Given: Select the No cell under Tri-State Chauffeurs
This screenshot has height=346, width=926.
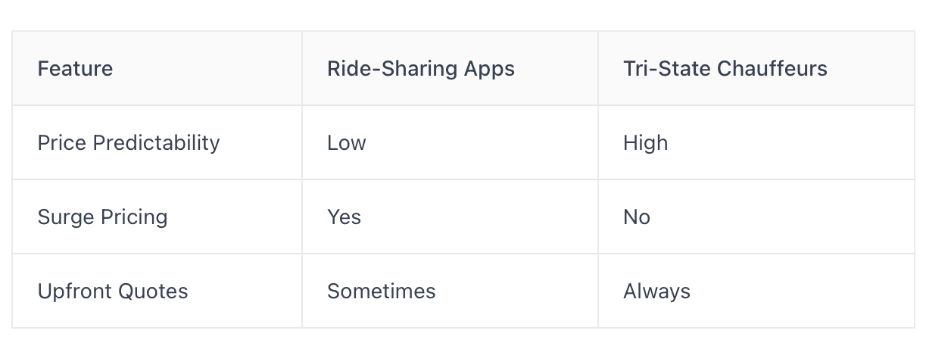Looking at the screenshot, I should (x=756, y=217).
